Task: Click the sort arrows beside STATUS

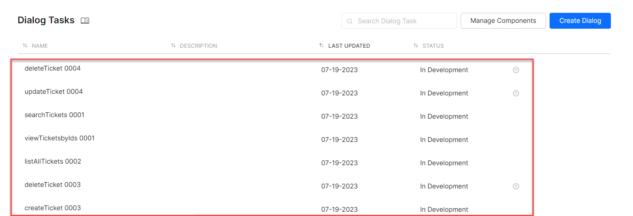Action: 416,46
